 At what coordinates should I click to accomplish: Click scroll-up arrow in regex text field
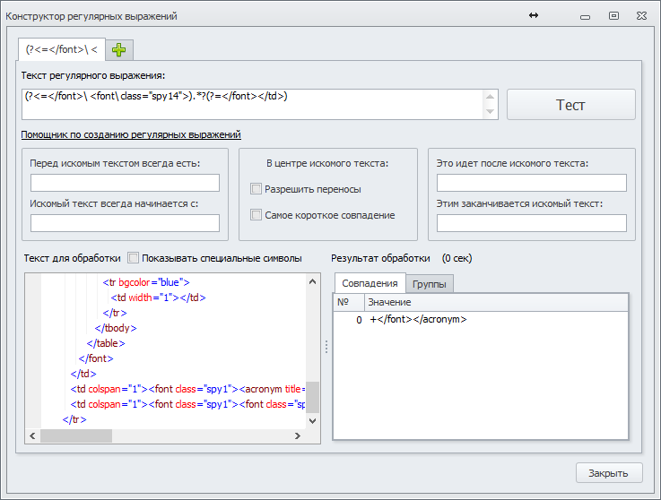tap(491, 96)
